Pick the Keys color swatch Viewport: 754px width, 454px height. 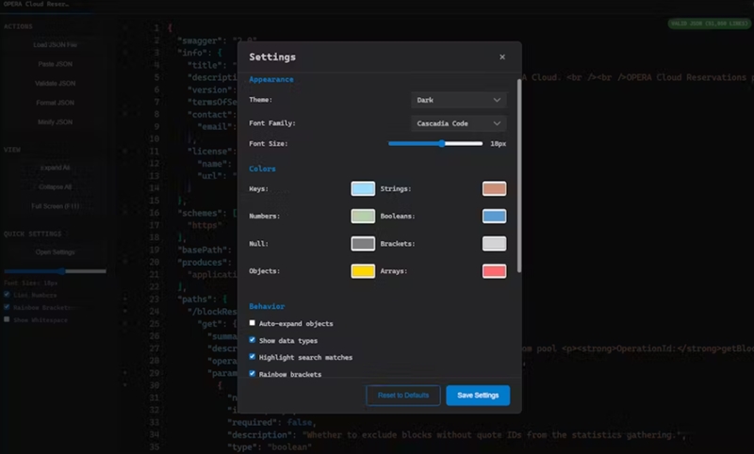(x=363, y=189)
